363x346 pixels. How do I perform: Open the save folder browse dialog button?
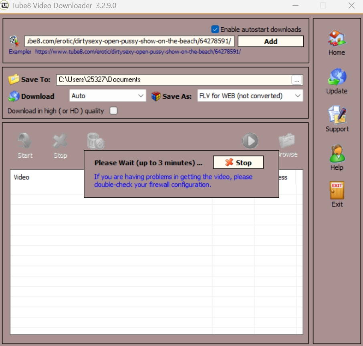296,79
